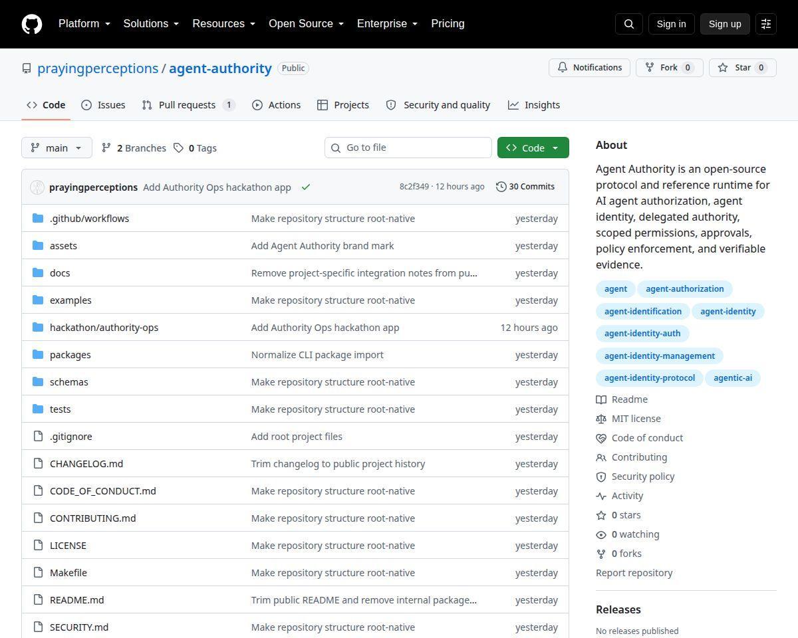Screen dimensions: 798x638
Task: Switch to the Projects tab
Action: (343, 105)
